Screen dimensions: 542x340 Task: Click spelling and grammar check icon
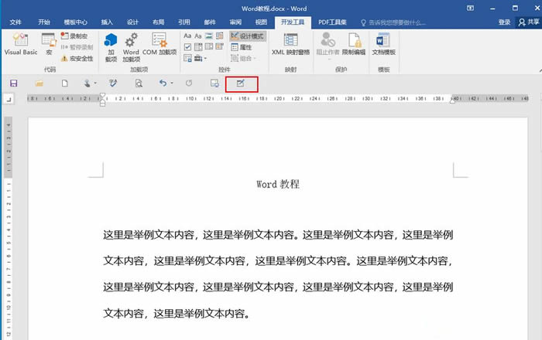113,83
